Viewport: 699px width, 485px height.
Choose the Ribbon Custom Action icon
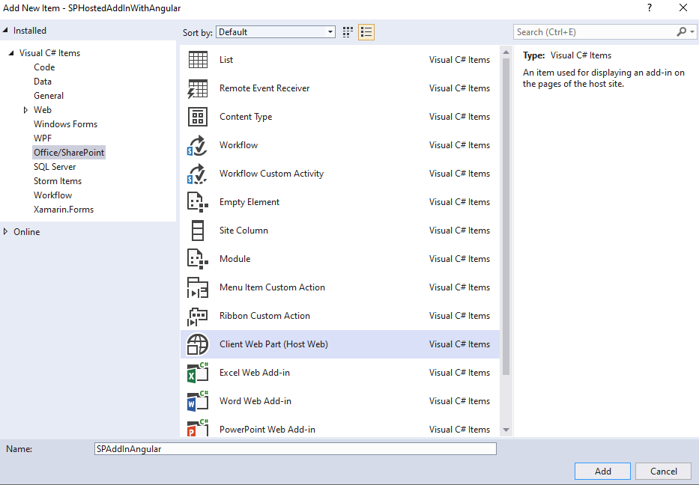point(198,316)
